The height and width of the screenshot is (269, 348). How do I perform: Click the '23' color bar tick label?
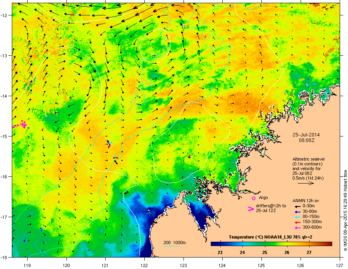tap(220, 252)
